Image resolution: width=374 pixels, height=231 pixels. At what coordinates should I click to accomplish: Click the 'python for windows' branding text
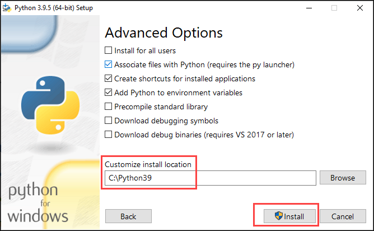pos(38,202)
